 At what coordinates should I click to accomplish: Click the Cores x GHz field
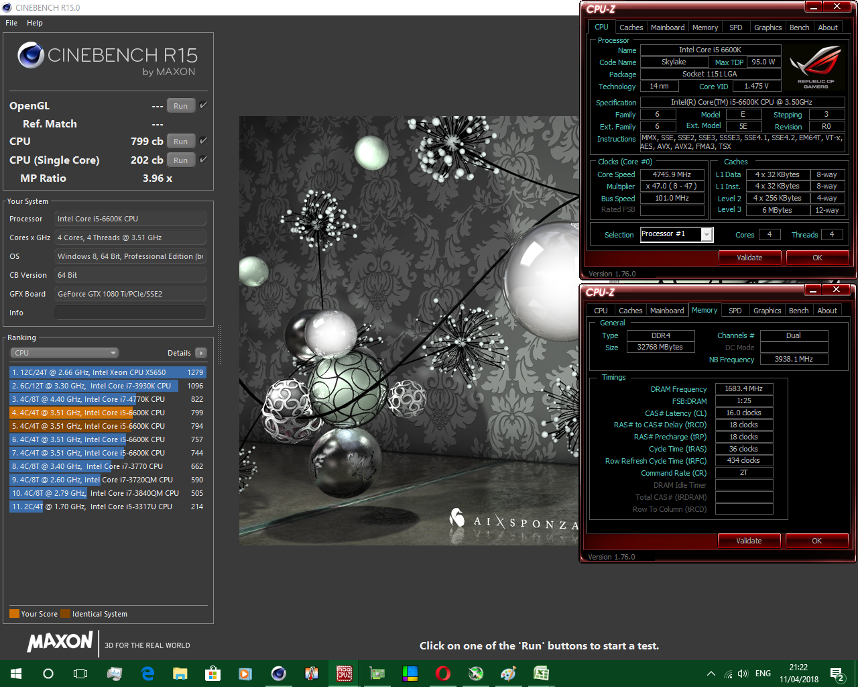click(130, 237)
